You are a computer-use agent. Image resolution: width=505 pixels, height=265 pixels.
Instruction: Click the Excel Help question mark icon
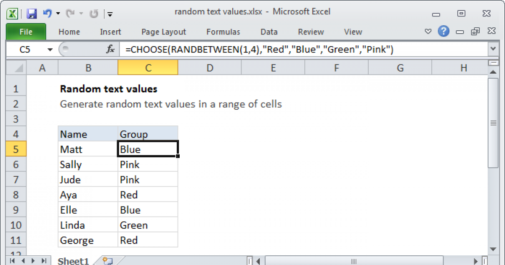click(x=444, y=32)
